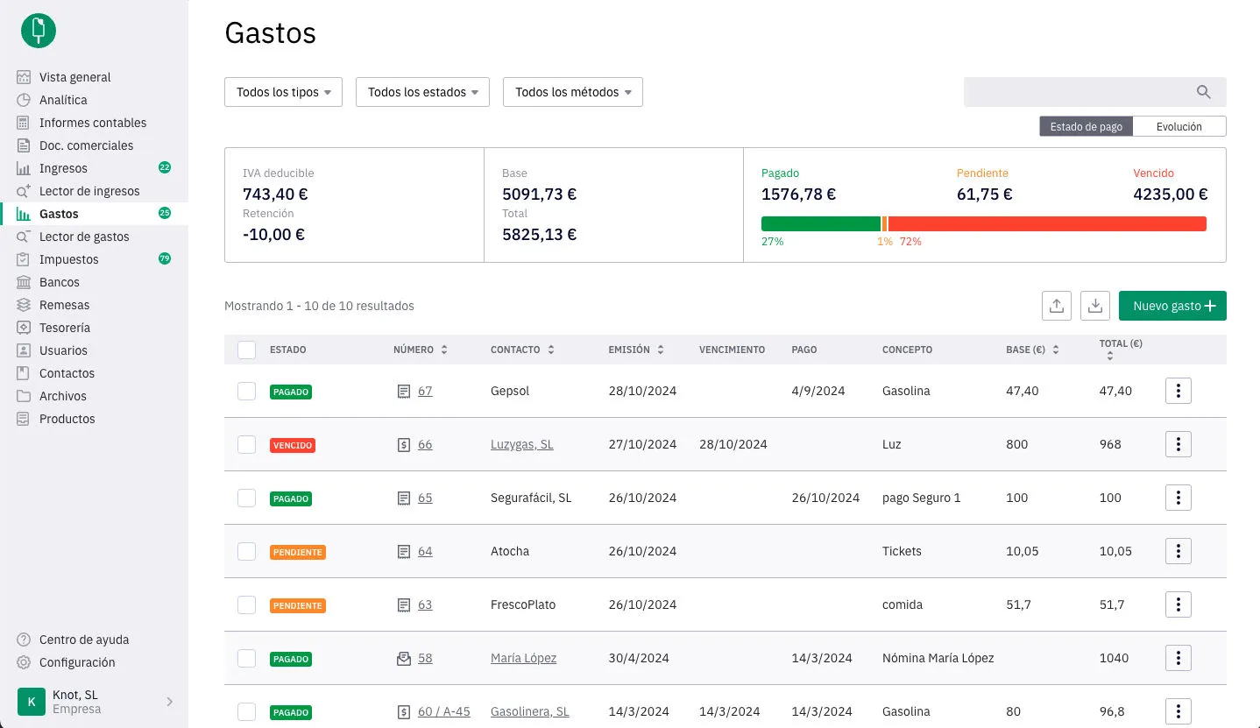Screen dimensions: 1260x728
Task: Click the download expenses icon button
Action: point(1095,306)
